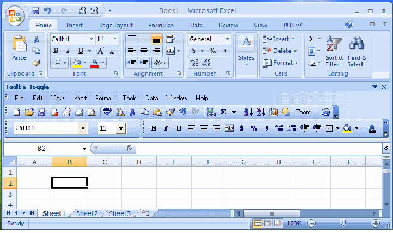The height and width of the screenshot is (233, 393).
Task: Open General number format dropdown
Action: (227, 39)
